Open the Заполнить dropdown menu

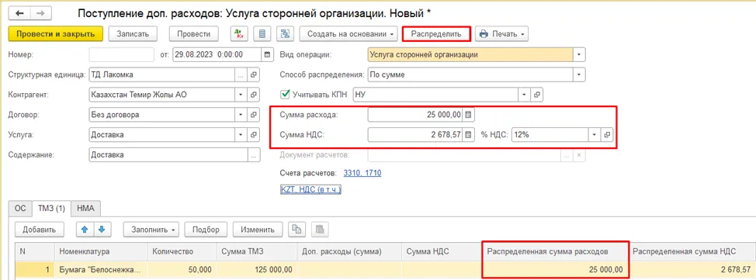point(151,230)
